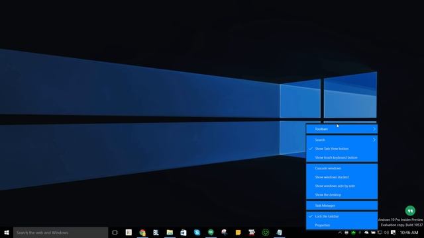Open the OneDrive cloud tray icon

[366, 232]
